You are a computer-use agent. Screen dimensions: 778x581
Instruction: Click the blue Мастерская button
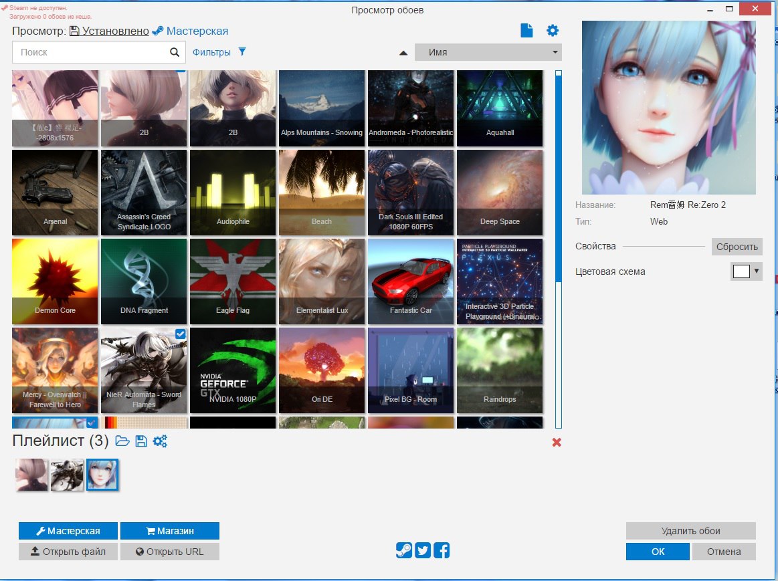tap(68, 531)
